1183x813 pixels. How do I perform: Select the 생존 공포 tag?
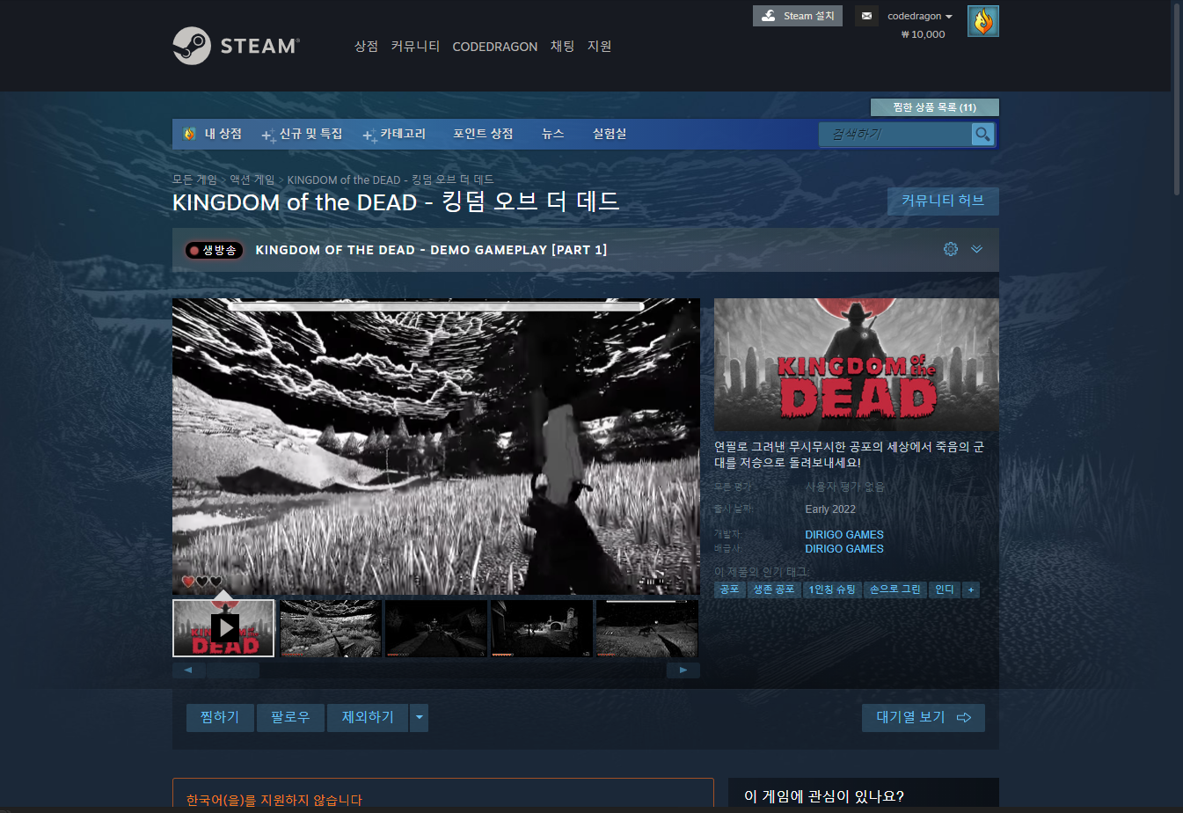pyautogui.click(x=773, y=590)
